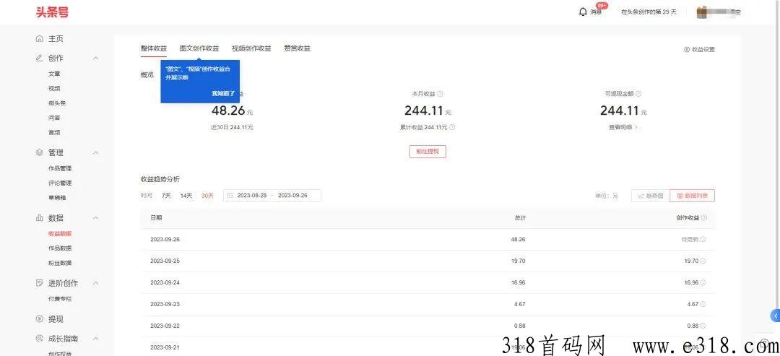The width and height of the screenshot is (780, 356).
Task: Click the user avatar at top right
Action: pyautogui.click(x=701, y=12)
